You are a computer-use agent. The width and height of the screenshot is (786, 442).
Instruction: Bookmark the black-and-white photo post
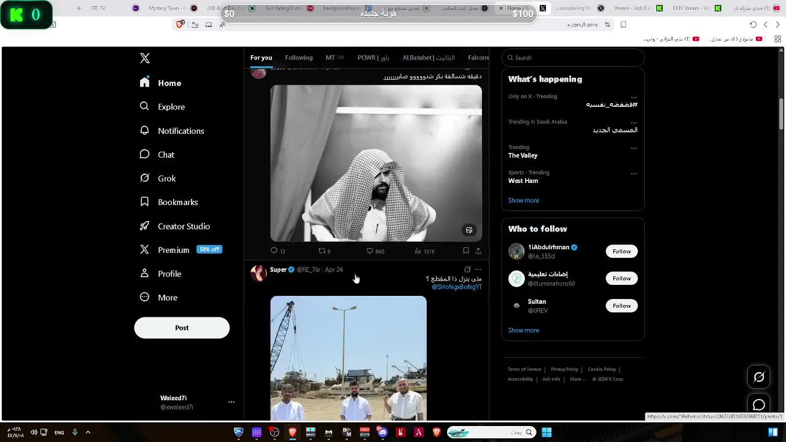coord(466,250)
